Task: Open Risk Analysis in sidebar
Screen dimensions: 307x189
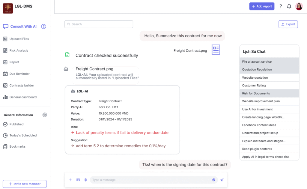Action: pos(19,51)
